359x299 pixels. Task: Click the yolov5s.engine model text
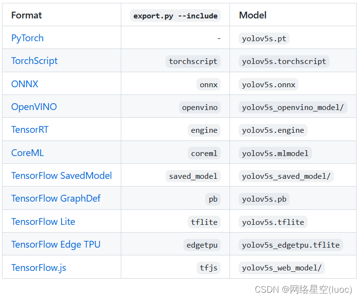click(273, 130)
